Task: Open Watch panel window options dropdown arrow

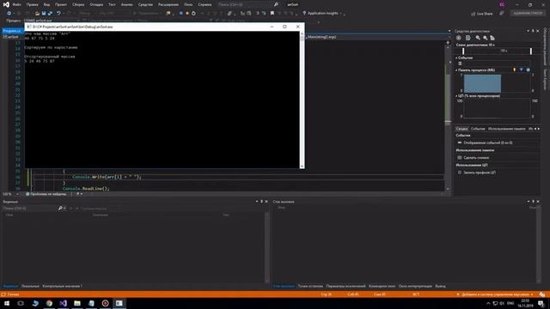Action: point(257,202)
